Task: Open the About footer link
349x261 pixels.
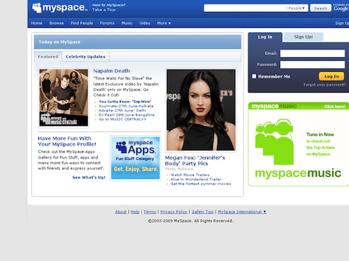Action: point(121,212)
